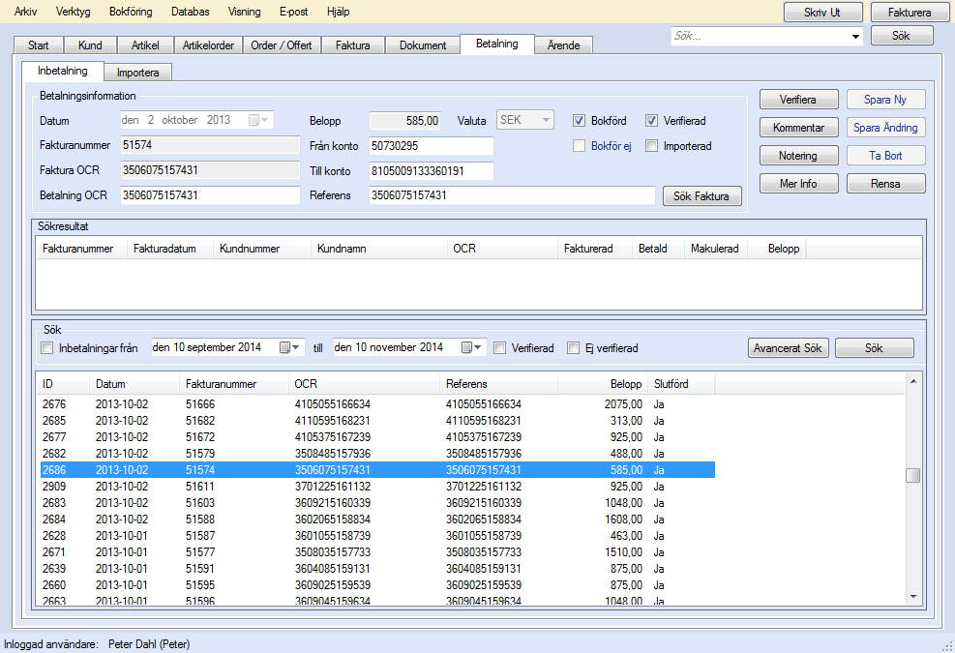Expand the Sök... combo box at top
The width and height of the screenshot is (955, 653).
(855, 37)
